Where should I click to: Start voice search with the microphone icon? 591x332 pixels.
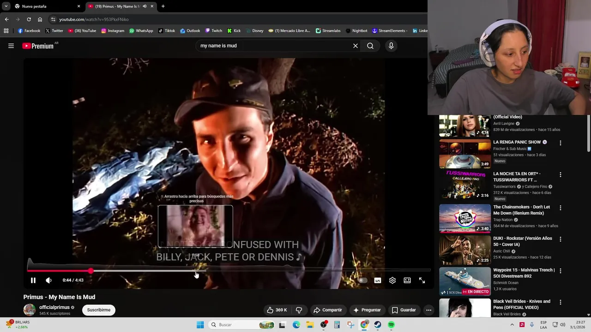coord(391,46)
